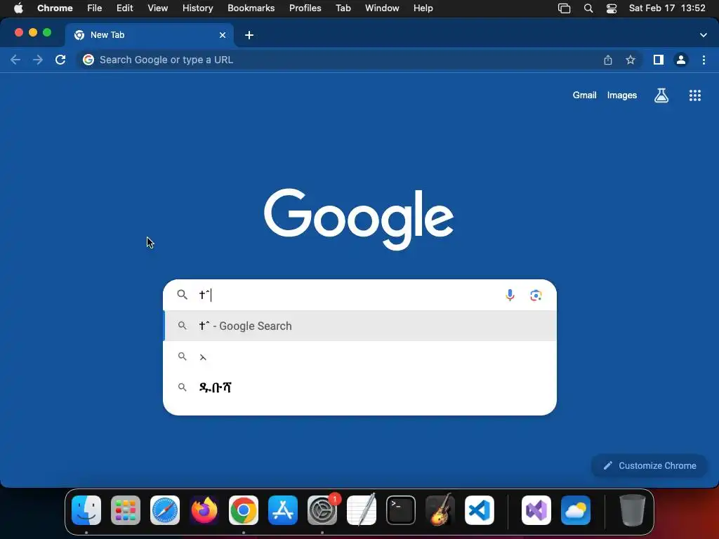Bookmark this tab with the star icon
719x539 pixels.
point(631,60)
